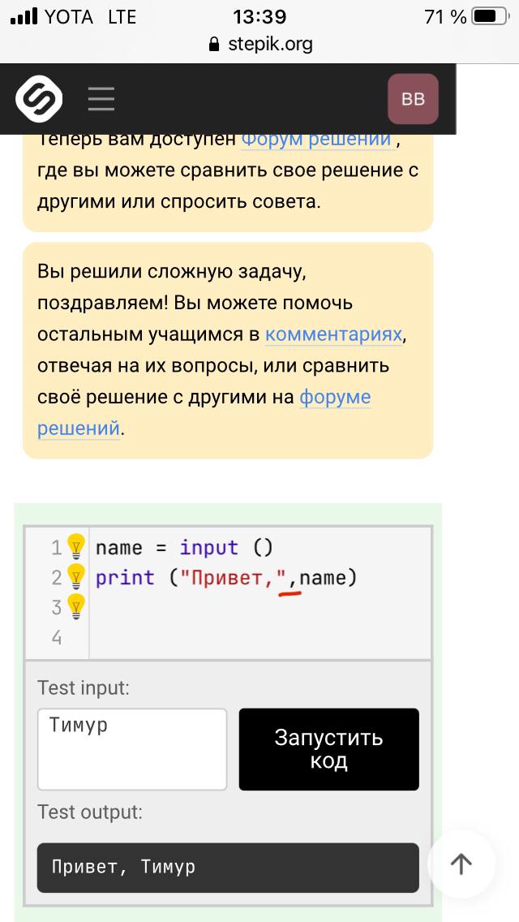
Task: Tap stepik.org address bar URL
Action: coord(270,44)
